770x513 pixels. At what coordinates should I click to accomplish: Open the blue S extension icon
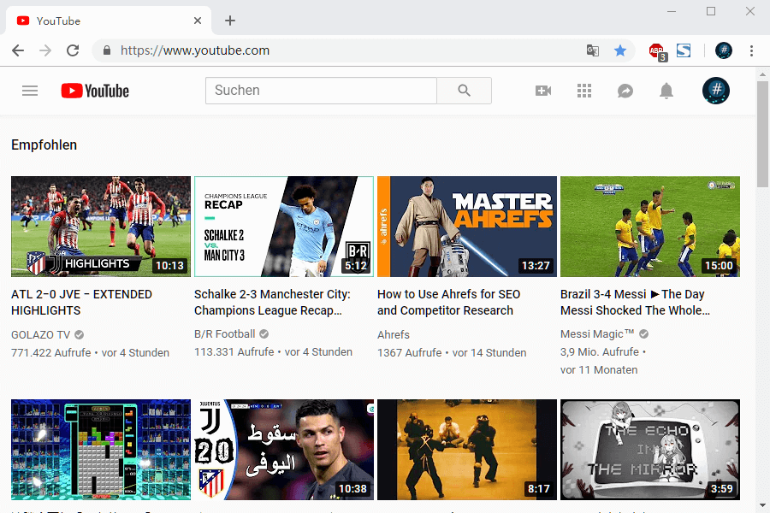click(x=684, y=50)
